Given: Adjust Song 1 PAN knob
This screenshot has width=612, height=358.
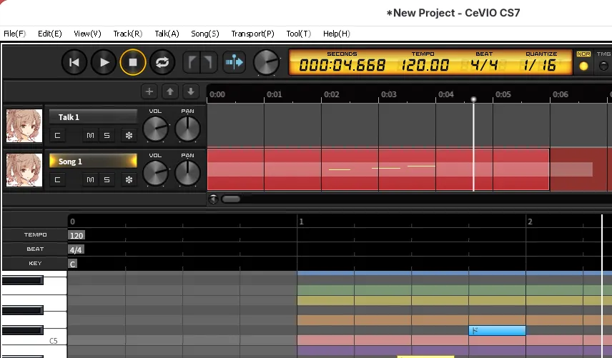Looking at the screenshot, I should tap(187, 173).
